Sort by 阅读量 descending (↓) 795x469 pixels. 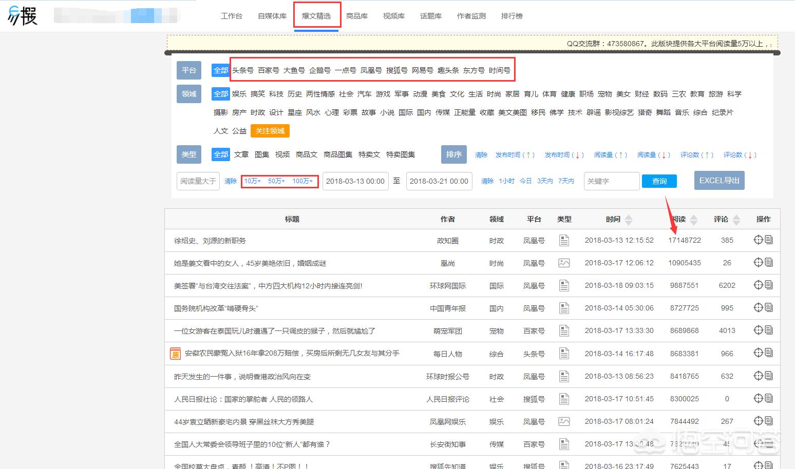(x=654, y=155)
